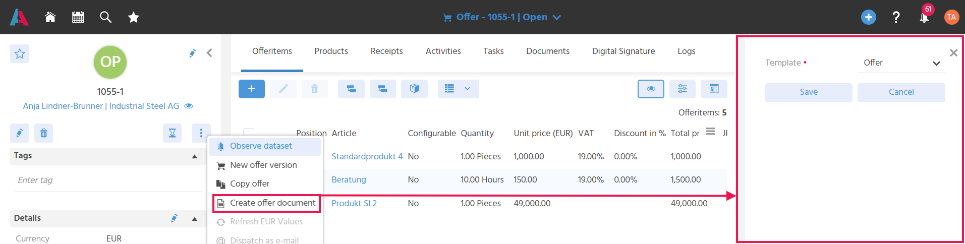Image resolution: width=965 pixels, height=244 pixels.
Task: Open notifications bell with 61 badge
Action: pyautogui.click(x=925, y=16)
